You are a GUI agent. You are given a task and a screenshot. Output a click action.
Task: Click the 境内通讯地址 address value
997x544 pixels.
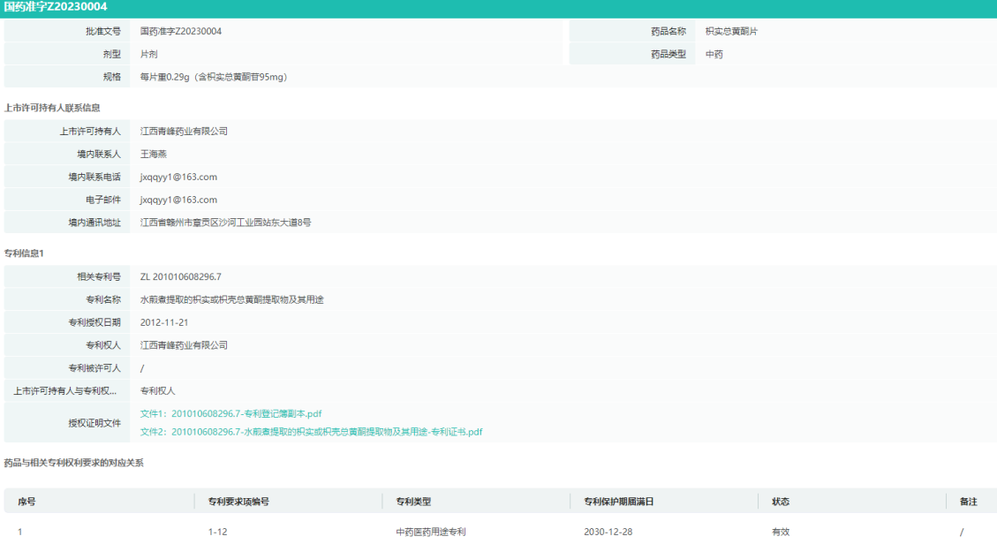coord(225,223)
